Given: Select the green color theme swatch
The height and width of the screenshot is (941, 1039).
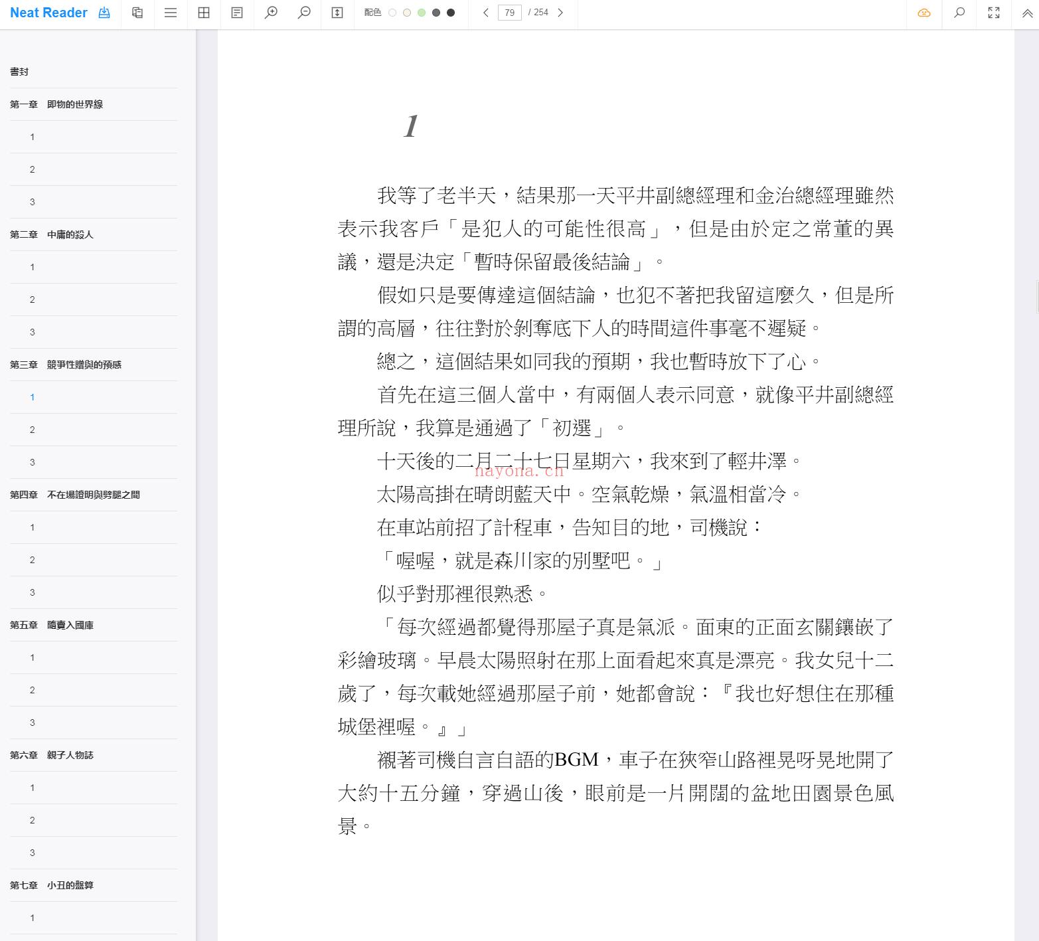Looking at the screenshot, I should (x=422, y=13).
